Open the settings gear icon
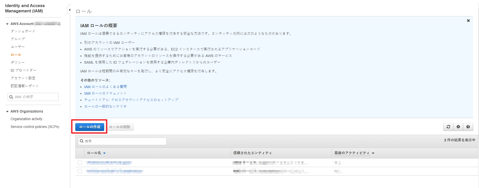479x188 pixels. point(458,127)
